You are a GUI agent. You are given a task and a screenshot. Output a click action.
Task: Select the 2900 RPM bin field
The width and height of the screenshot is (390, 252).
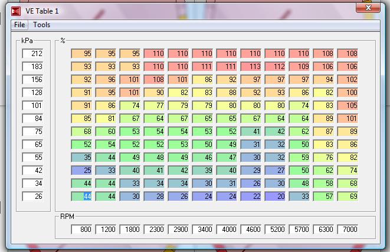tap(178, 230)
